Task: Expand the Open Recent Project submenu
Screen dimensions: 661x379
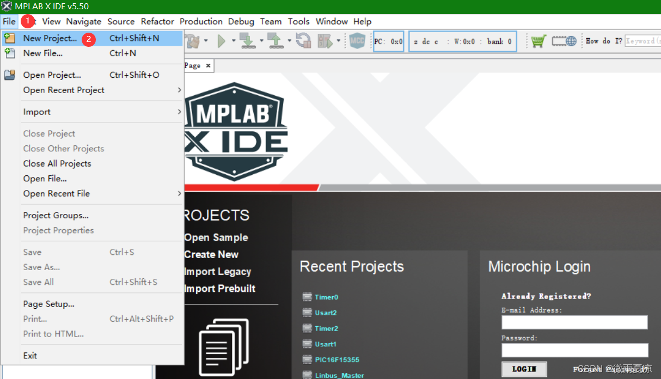Action: 179,90
